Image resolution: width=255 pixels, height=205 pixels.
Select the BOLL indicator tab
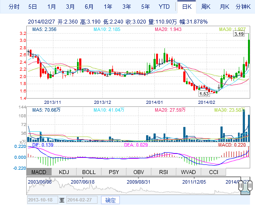[89, 172]
